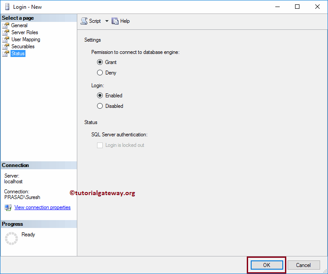Viewport: 328px width, 274px height.
Task: Click the connection properties icon
Action: click(8, 207)
